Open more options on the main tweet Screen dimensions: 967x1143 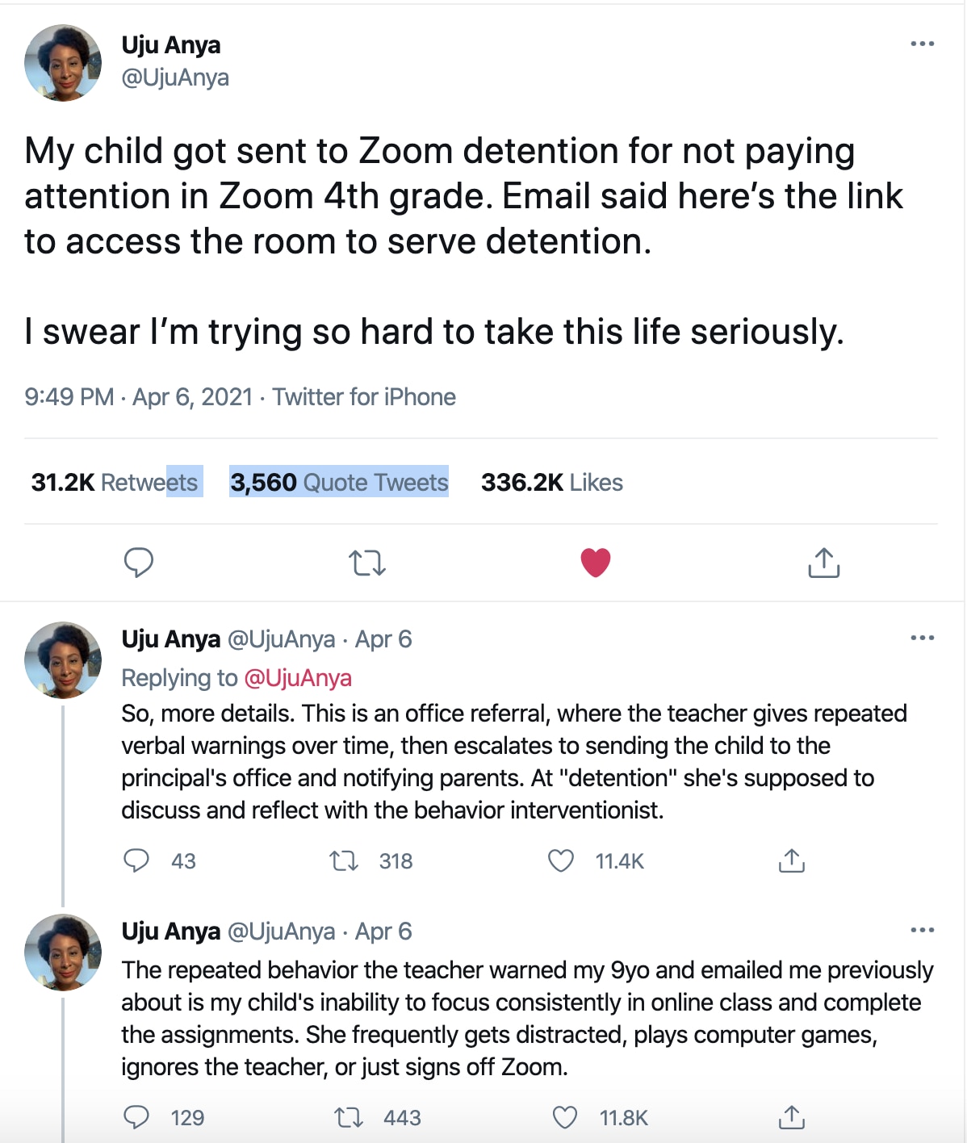(922, 44)
